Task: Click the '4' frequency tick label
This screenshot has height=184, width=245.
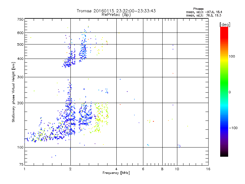Action: pyautogui.click(x=116, y=169)
